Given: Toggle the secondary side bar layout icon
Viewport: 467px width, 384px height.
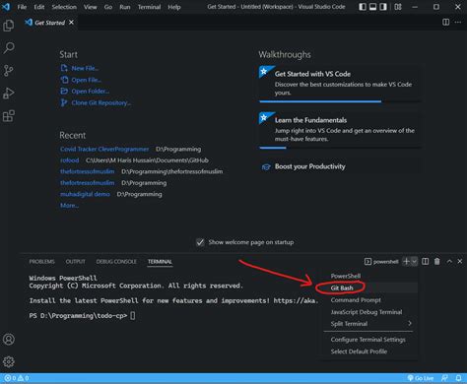Looking at the screenshot, I should point(383,7).
